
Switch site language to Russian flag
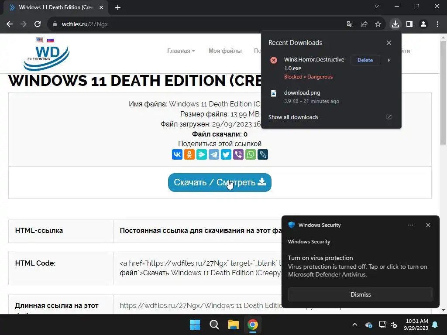[x=51, y=40]
